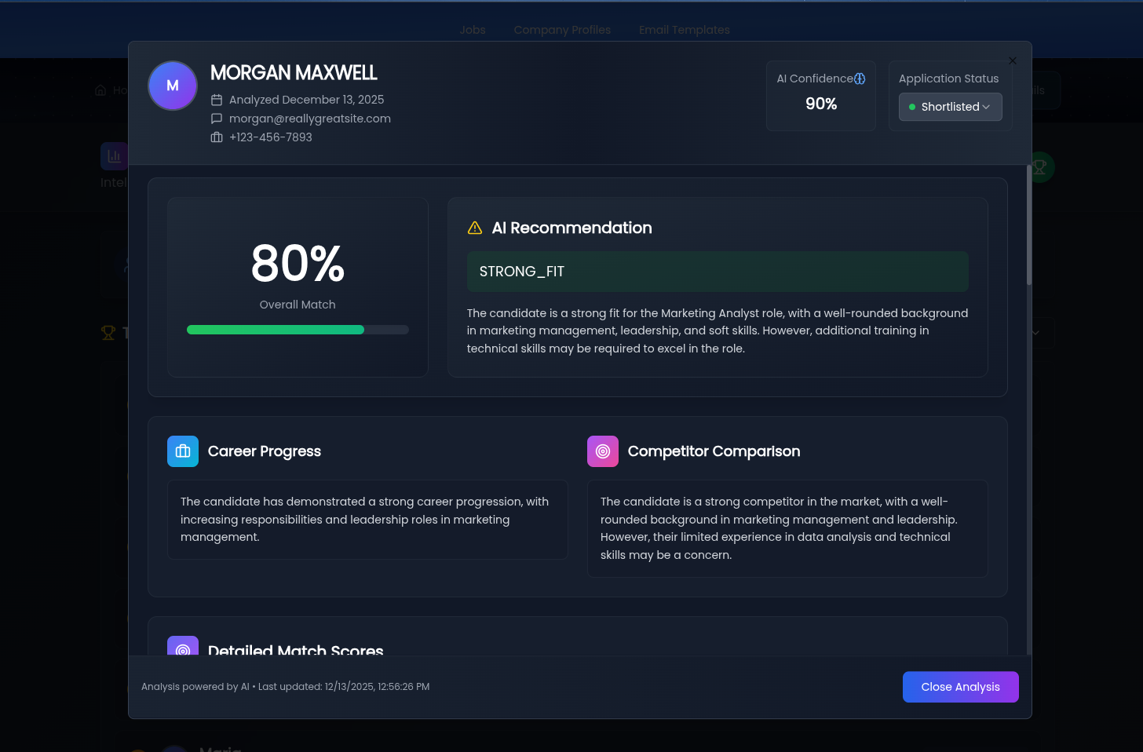
Task: Open the Company Profiles tab
Action: click(x=562, y=30)
